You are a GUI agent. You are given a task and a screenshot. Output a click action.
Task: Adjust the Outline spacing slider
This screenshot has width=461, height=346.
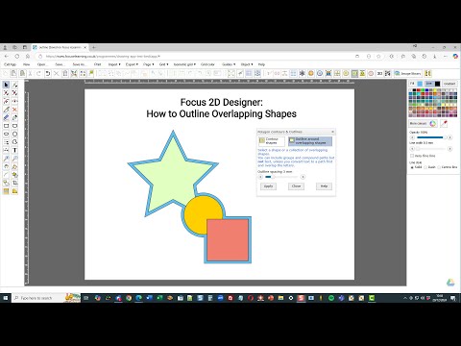281,177
